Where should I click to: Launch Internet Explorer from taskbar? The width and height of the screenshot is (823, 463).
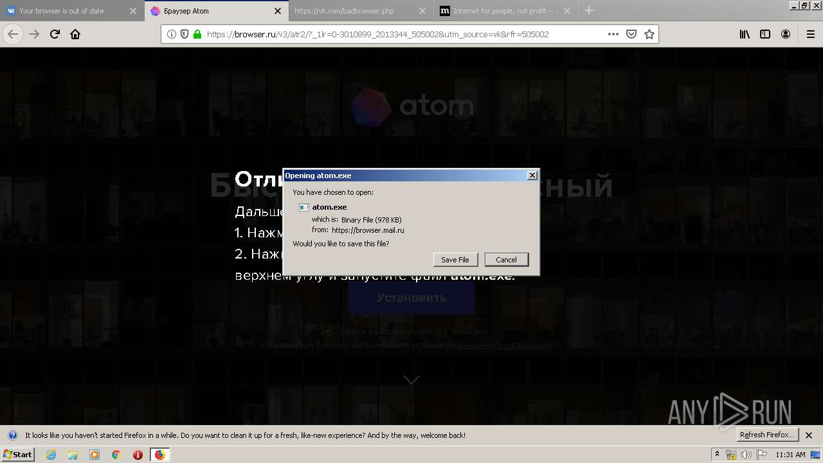click(51, 455)
